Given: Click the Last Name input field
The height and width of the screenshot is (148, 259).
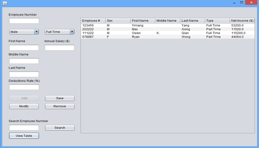Looking at the screenshot, I should [24, 74].
